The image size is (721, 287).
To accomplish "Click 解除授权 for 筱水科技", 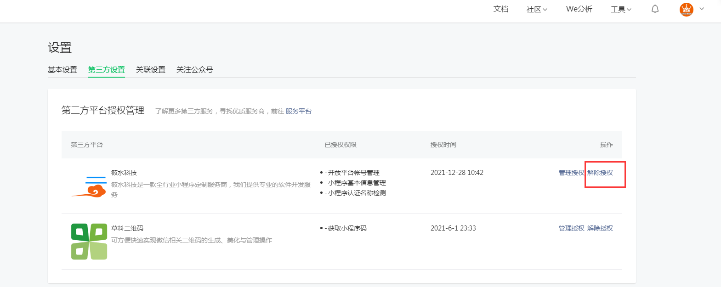I will [x=600, y=173].
